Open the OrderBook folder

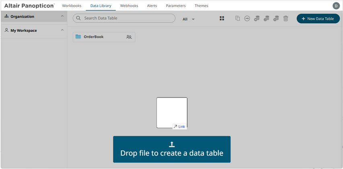[93, 37]
